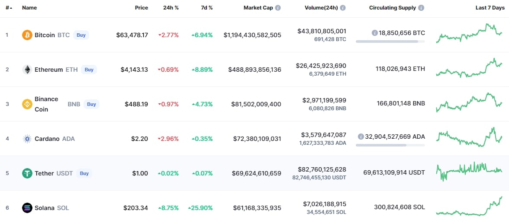The width and height of the screenshot is (509, 223).
Task: Click Tether market cap $69,624,610,659
Action: point(256,173)
